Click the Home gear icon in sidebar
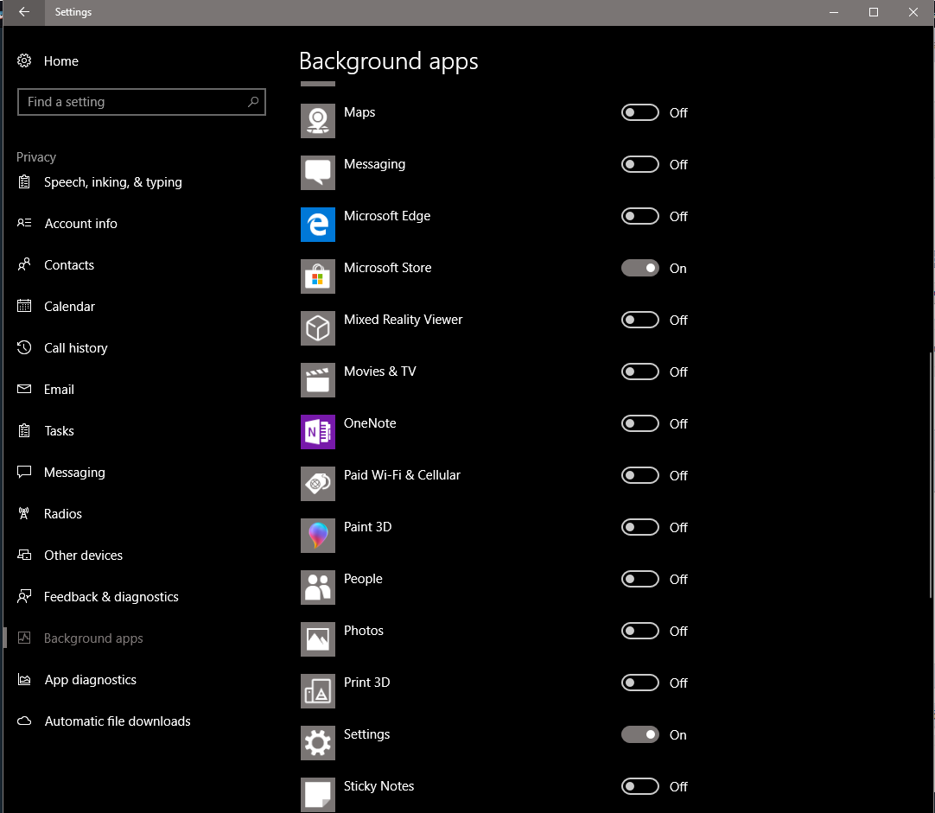The image size is (935, 813). click(x=24, y=60)
